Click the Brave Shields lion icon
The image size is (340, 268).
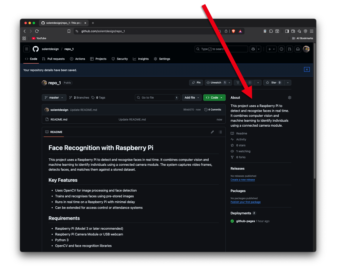click(x=233, y=31)
